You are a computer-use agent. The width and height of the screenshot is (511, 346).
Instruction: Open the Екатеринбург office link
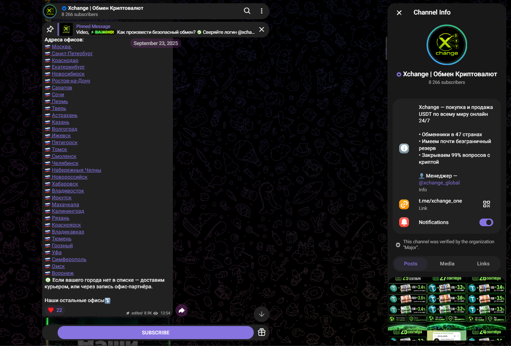coord(68,67)
